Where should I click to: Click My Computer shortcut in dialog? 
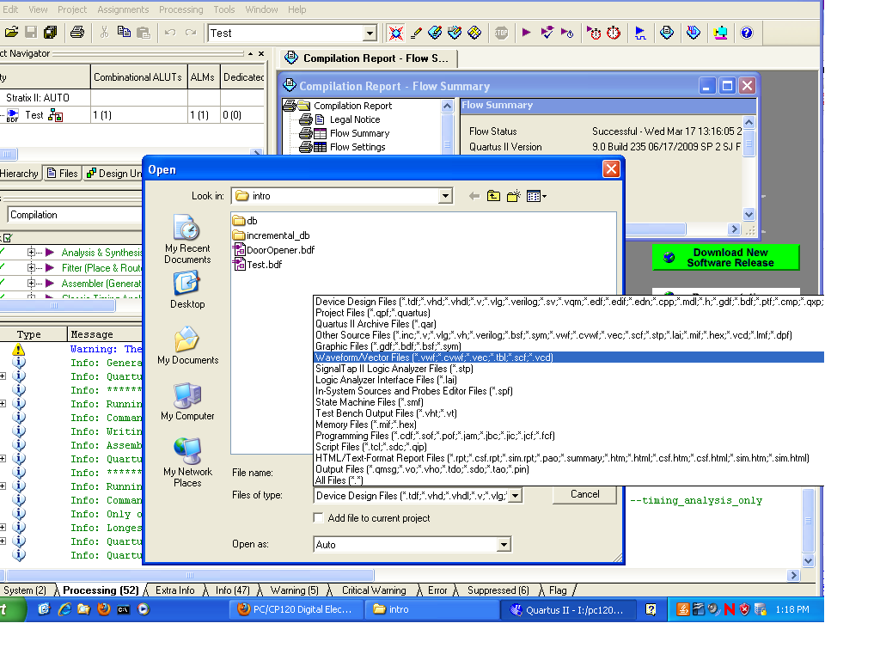[187, 402]
